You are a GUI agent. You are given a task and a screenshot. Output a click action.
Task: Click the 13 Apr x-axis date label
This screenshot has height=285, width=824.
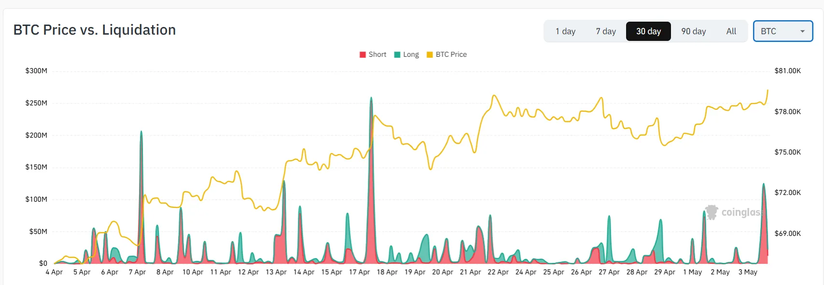(x=276, y=272)
